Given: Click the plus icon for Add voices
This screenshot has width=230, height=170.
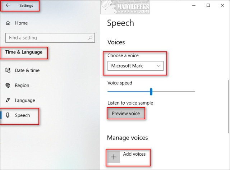Looking at the screenshot, I should pyautogui.click(x=114, y=157).
